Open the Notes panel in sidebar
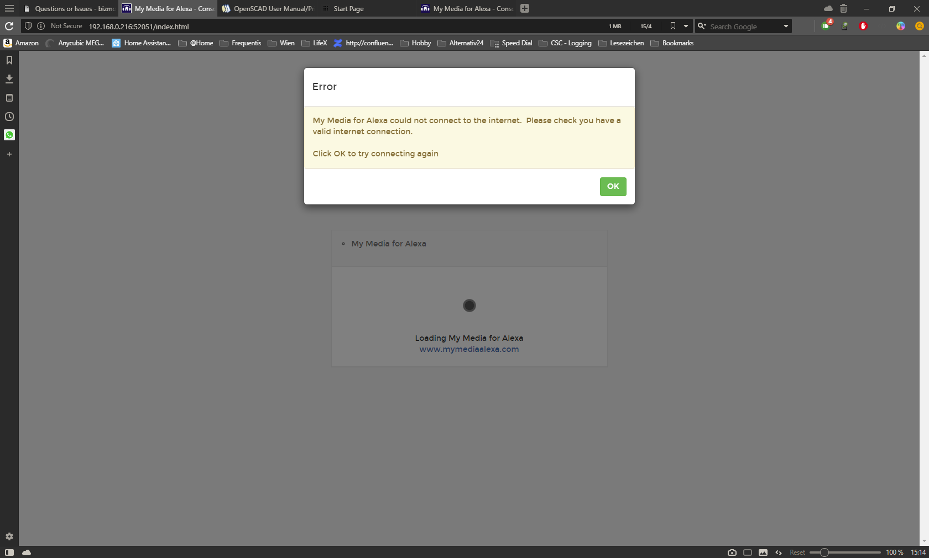This screenshot has width=929, height=558. click(x=9, y=98)
